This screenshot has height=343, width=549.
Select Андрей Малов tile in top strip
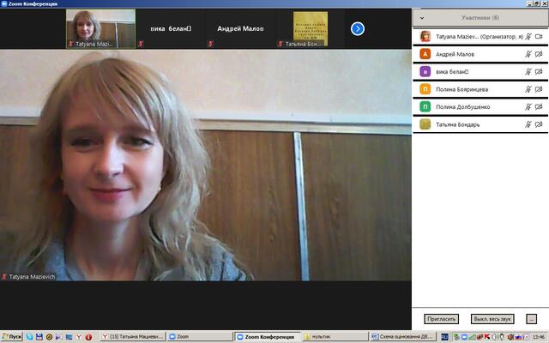(240, 28)
